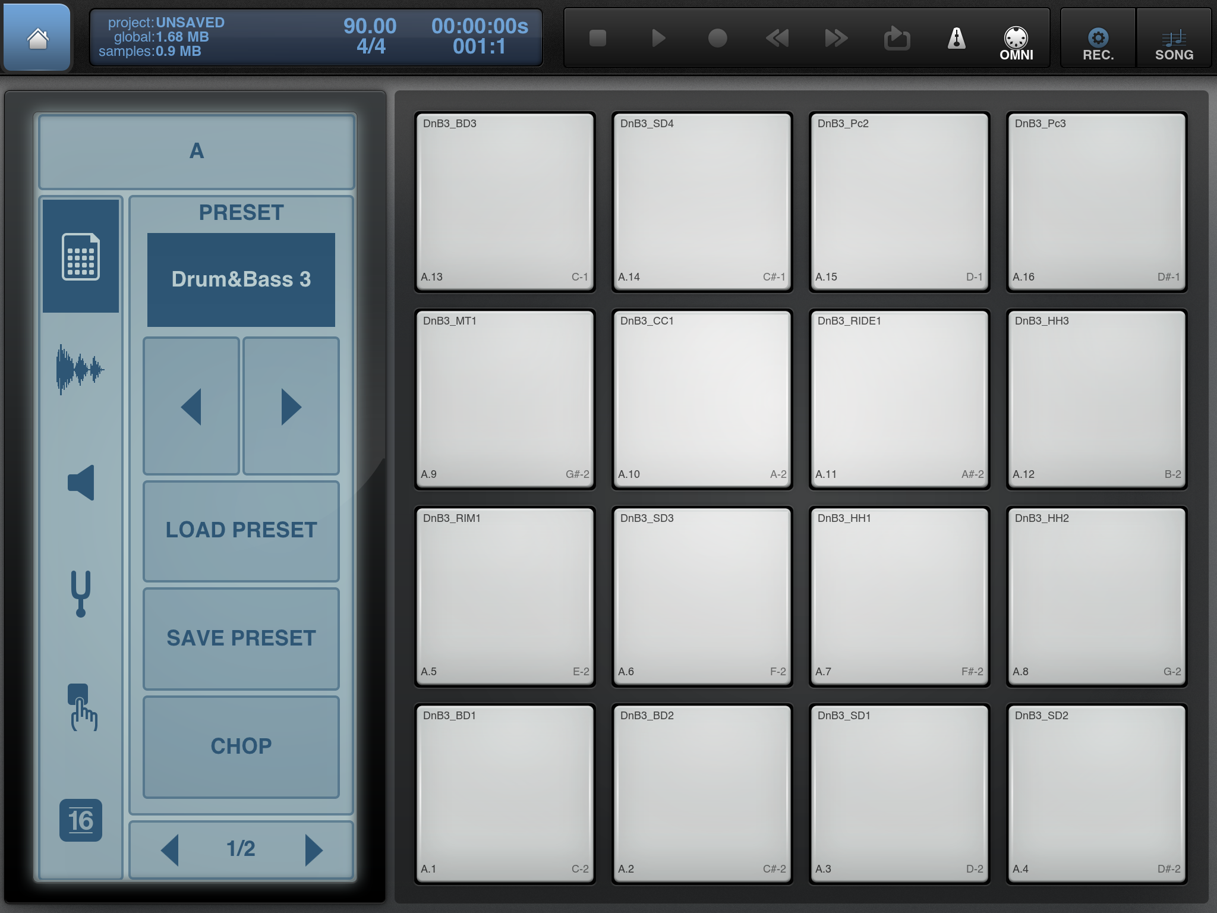Viewport: 1217px width, 913px height.
Task: Open the OMNI MIDI settings
Action: pyautogui.click(x=1016, y=43)
